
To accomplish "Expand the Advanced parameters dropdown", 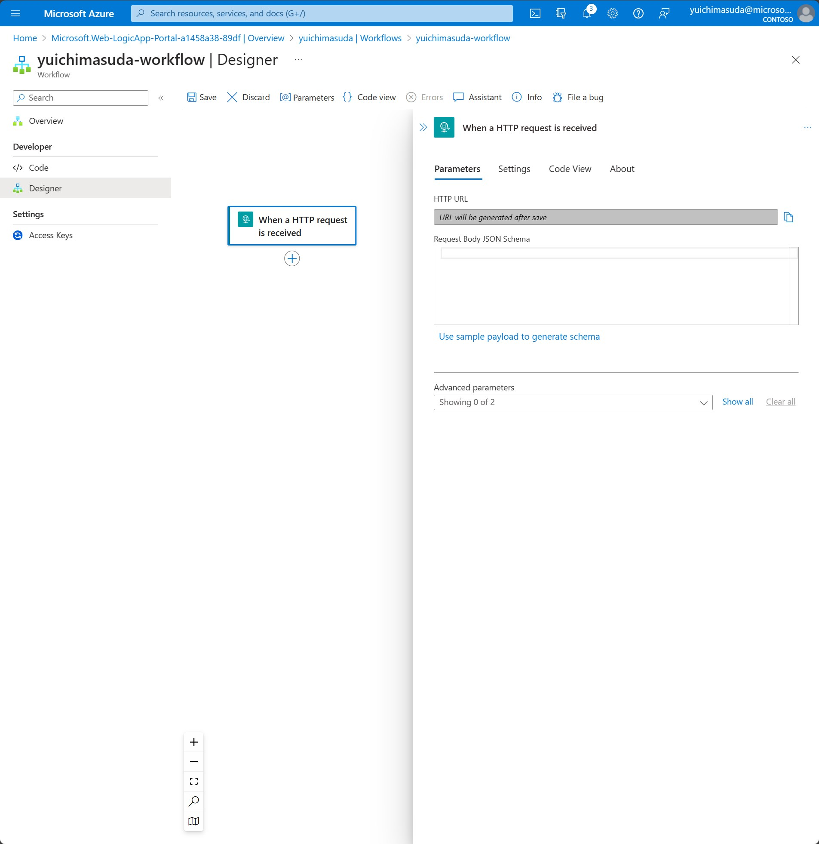I will [x=705, y=402].
